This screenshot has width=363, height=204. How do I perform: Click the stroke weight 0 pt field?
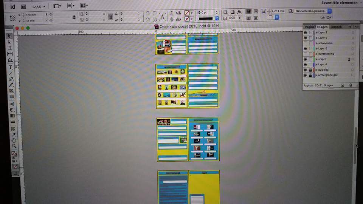pos(208,12)
